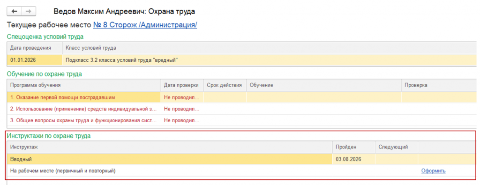Select the 03.08.2026 passed date cell

[x=353, y=159]
